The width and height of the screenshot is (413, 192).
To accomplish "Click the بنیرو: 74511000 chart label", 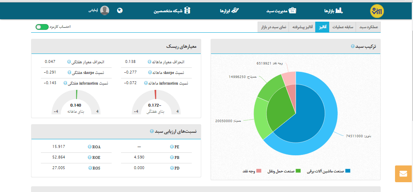I will [359, 136].
